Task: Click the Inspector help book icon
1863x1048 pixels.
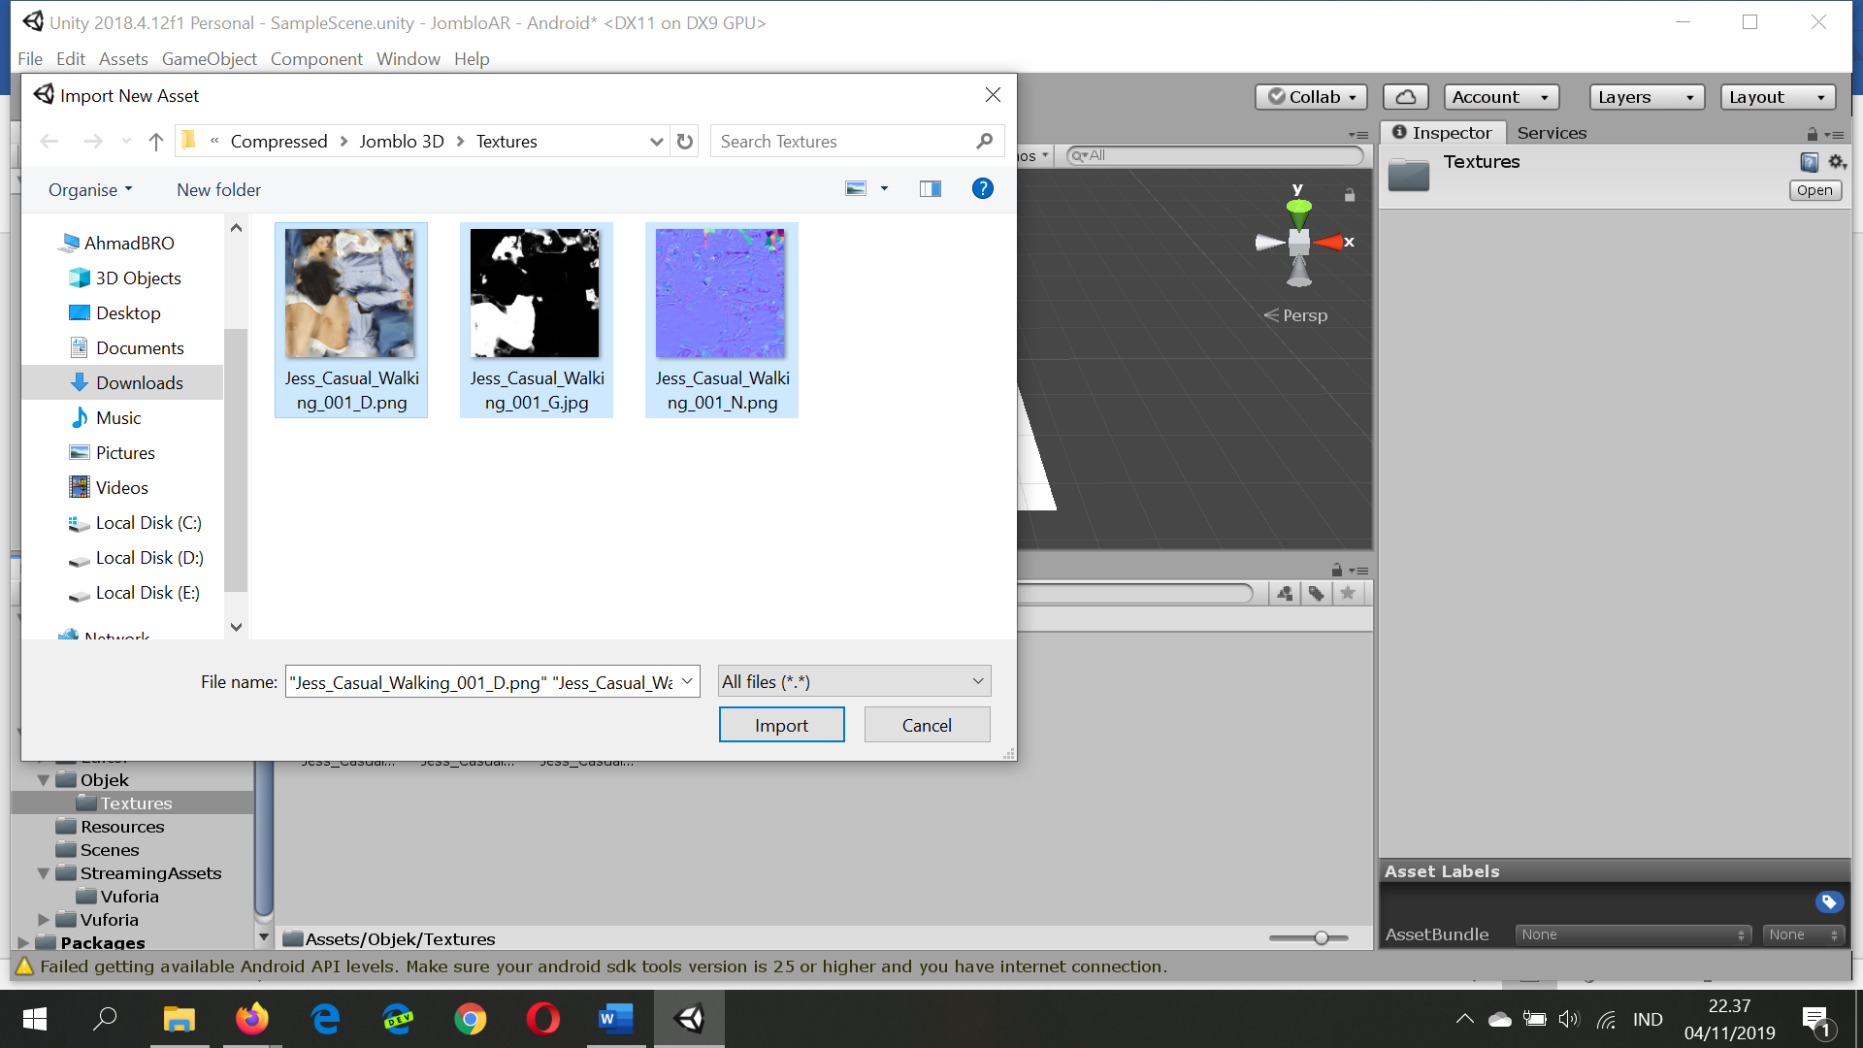Action: (x=1809, y=162)
